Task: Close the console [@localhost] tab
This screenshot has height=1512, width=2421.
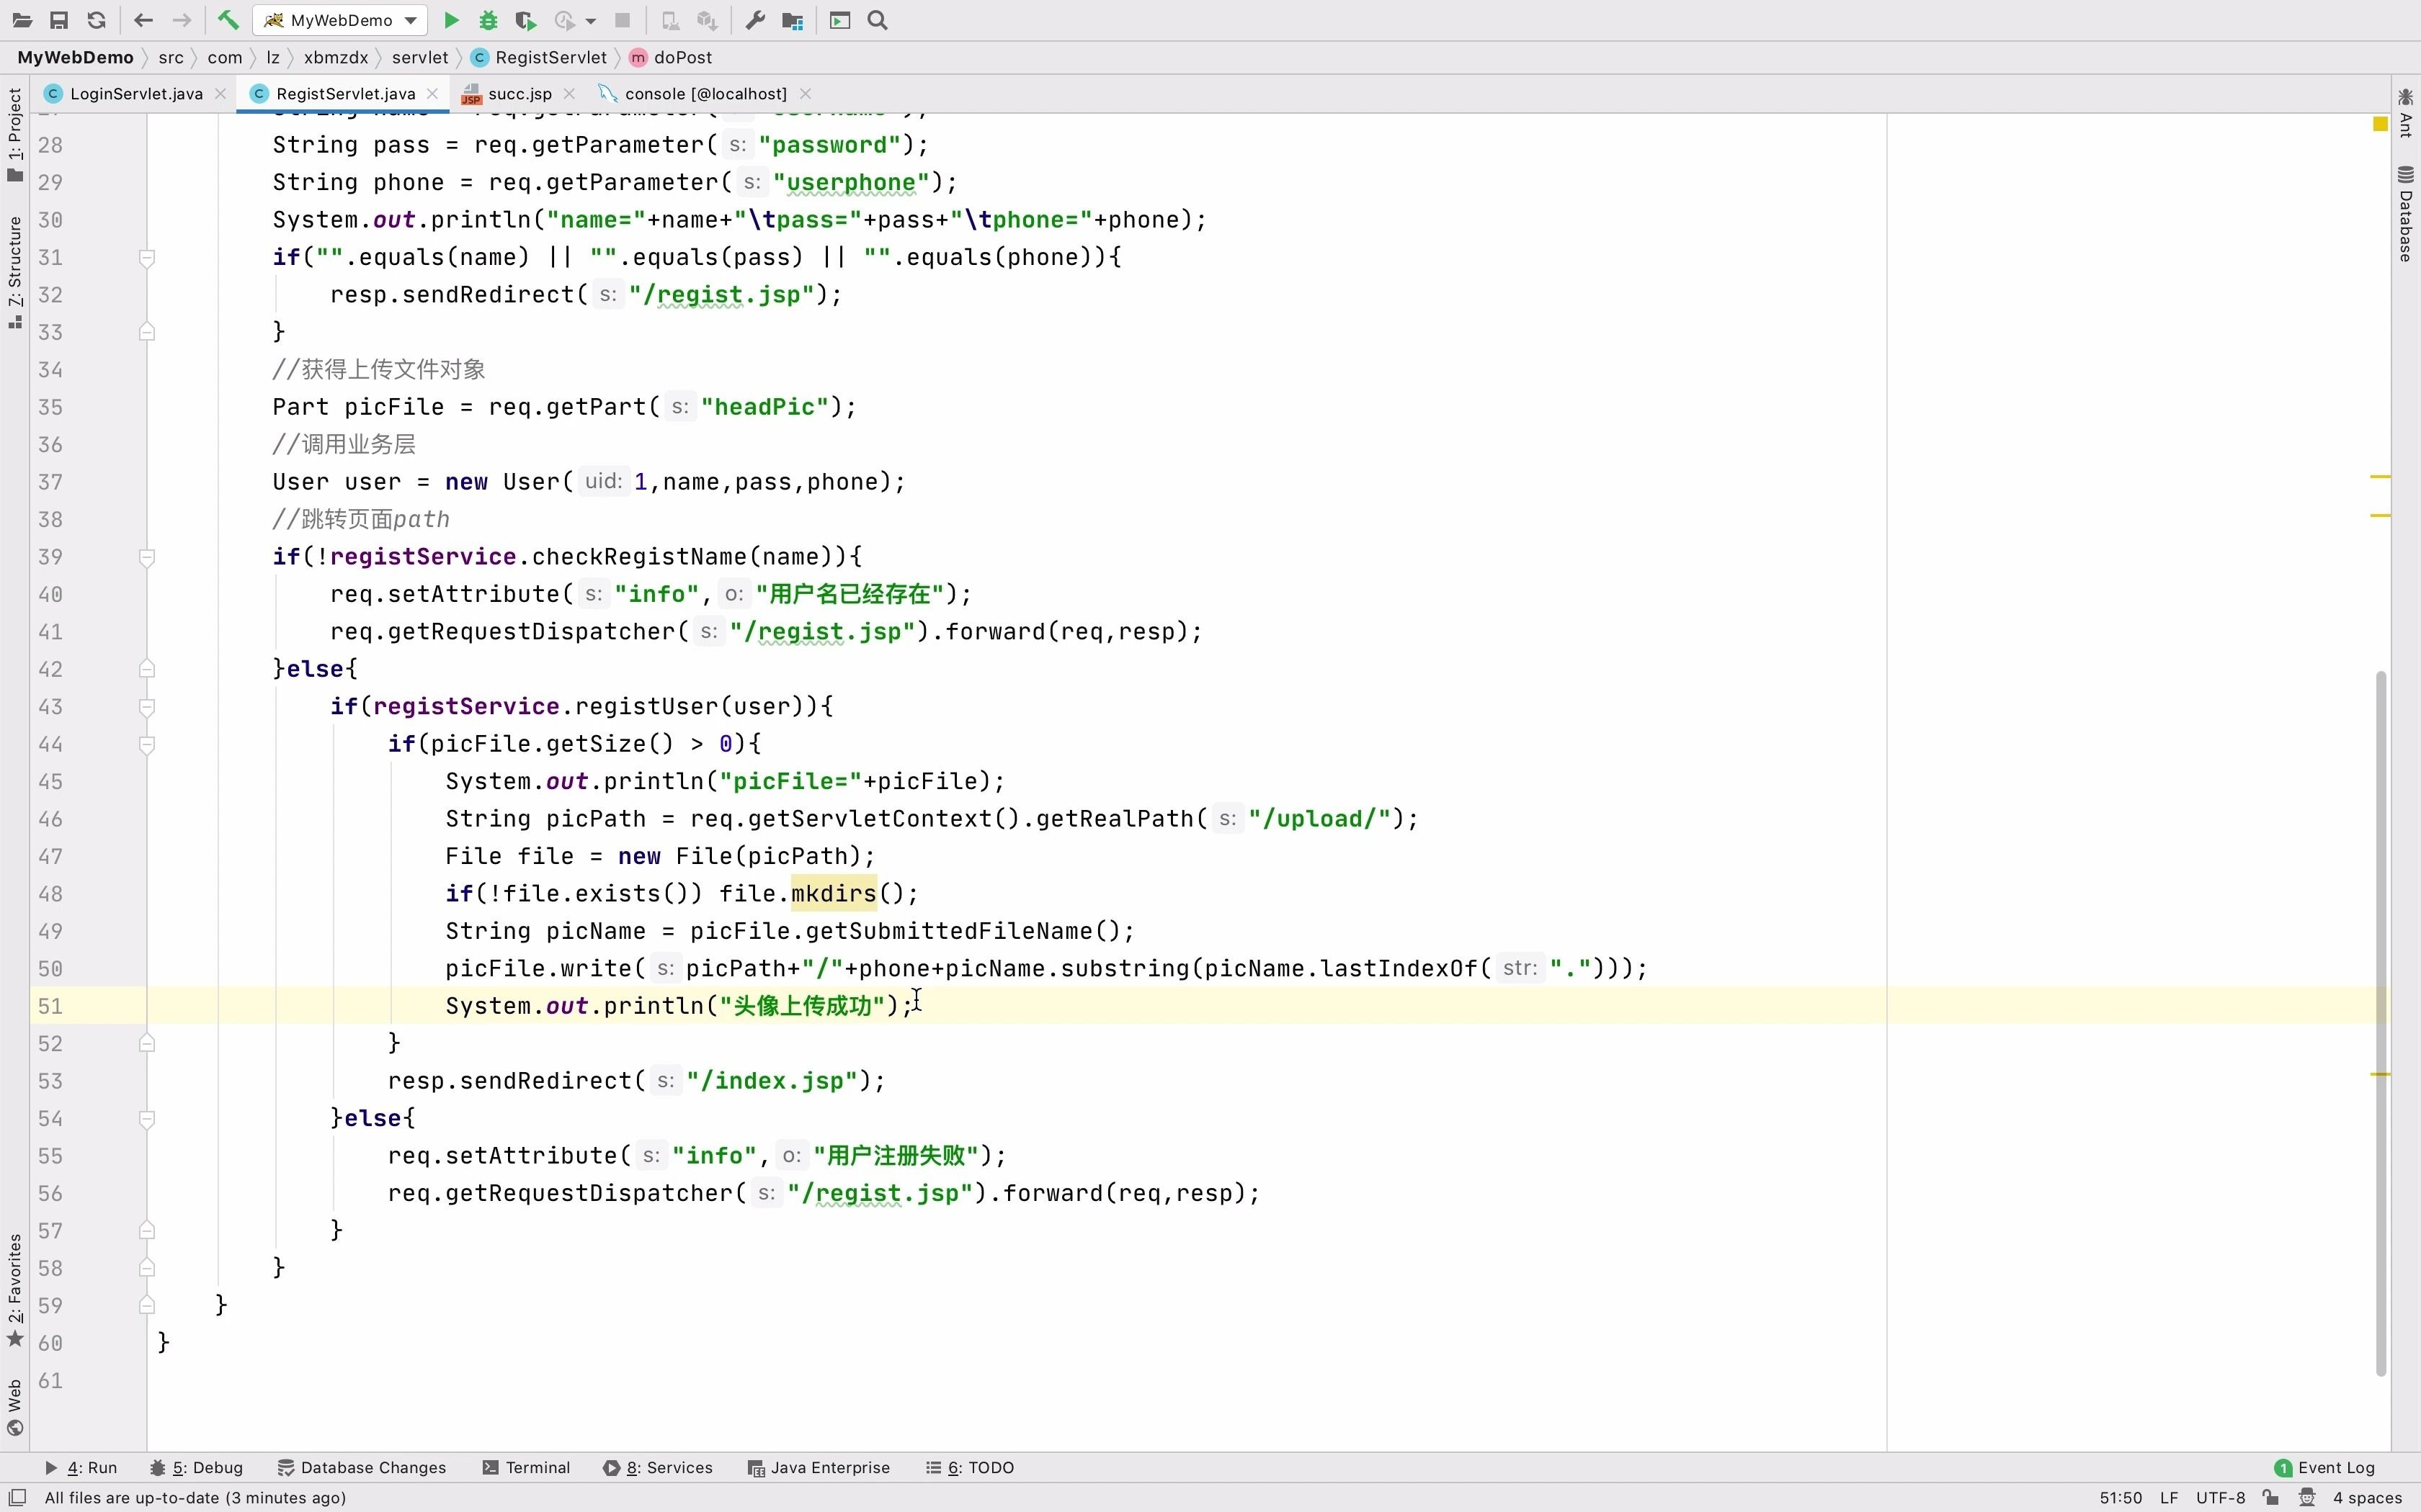Action: click(x=806, y=93)
